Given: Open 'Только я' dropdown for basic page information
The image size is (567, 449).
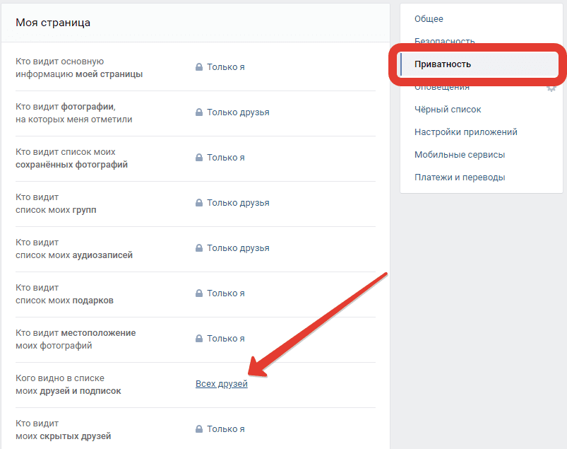Looking at the screenshot, I should pos(225,67).
